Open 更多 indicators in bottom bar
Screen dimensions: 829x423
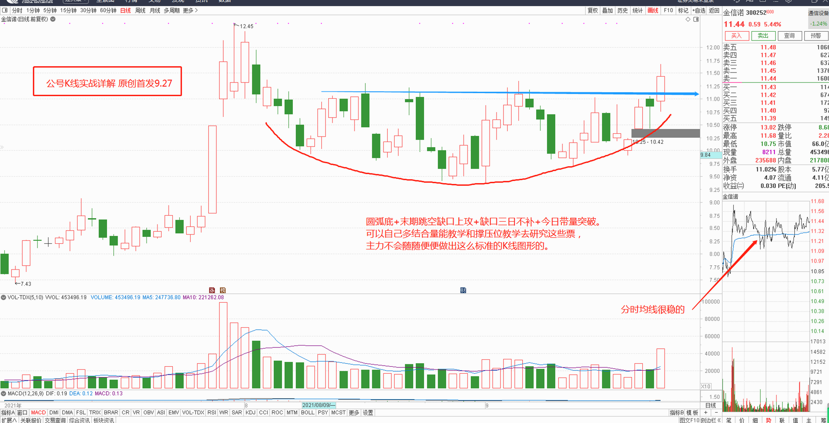coord(354,412)
